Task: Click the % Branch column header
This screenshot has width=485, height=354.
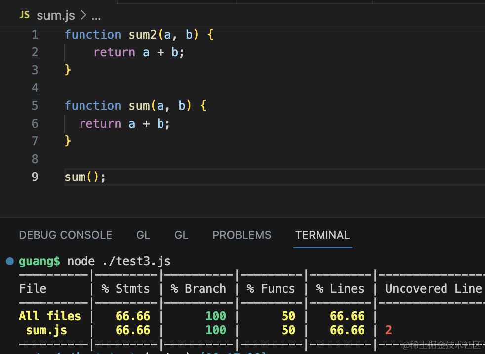Action: coord(198,289)
